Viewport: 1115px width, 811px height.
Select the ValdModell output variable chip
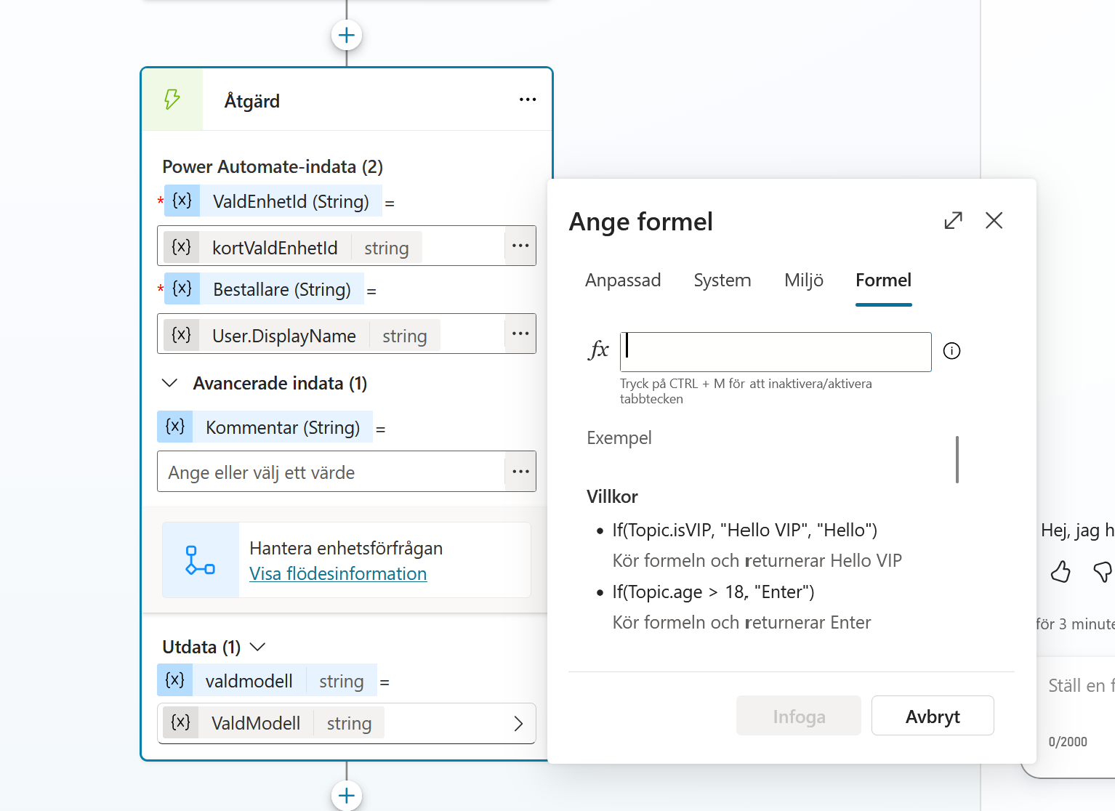(273, 723)
